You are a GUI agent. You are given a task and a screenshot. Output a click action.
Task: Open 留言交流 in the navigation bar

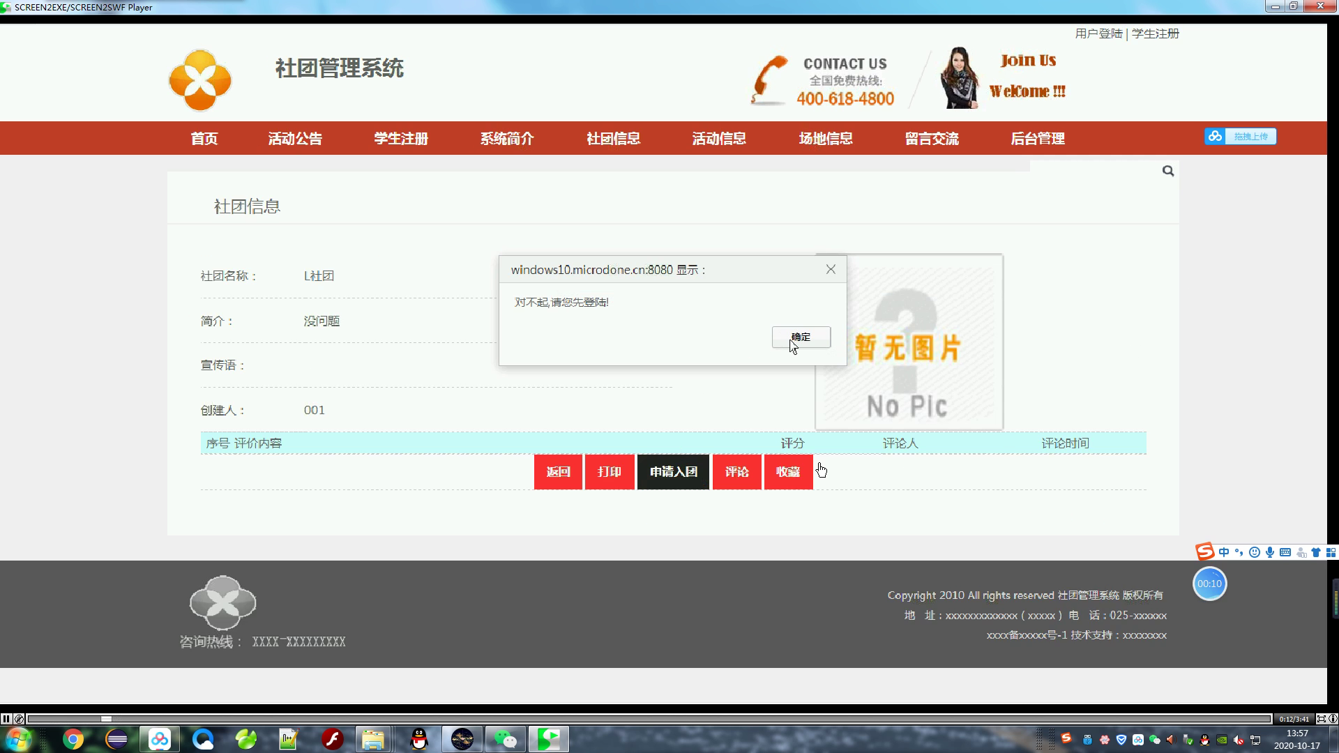932,138
